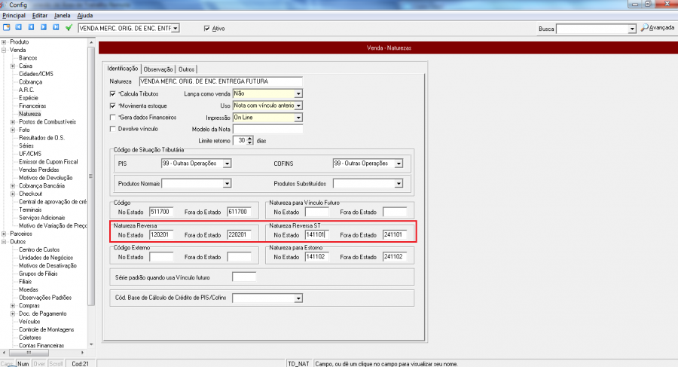Switch to the Observação tab
Viewport: 678px width, 367px height.
click(158, 69)
